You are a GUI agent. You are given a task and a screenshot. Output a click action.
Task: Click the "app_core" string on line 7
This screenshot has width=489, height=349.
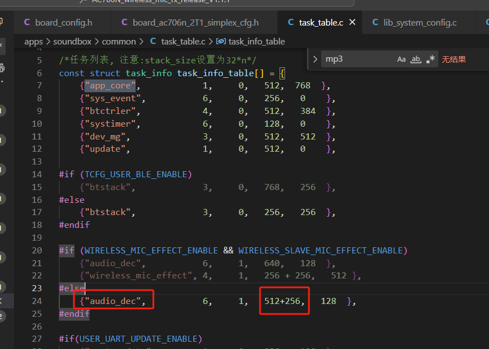110,86
